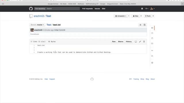Edit test.txt with the pencil icon
The height and width of the screenshot is (103, 184).
click(140, 41)
